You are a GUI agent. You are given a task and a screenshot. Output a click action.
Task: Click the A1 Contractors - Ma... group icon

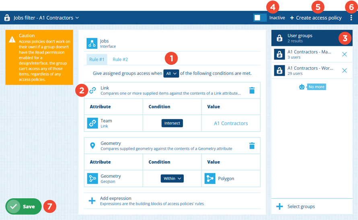280,54
